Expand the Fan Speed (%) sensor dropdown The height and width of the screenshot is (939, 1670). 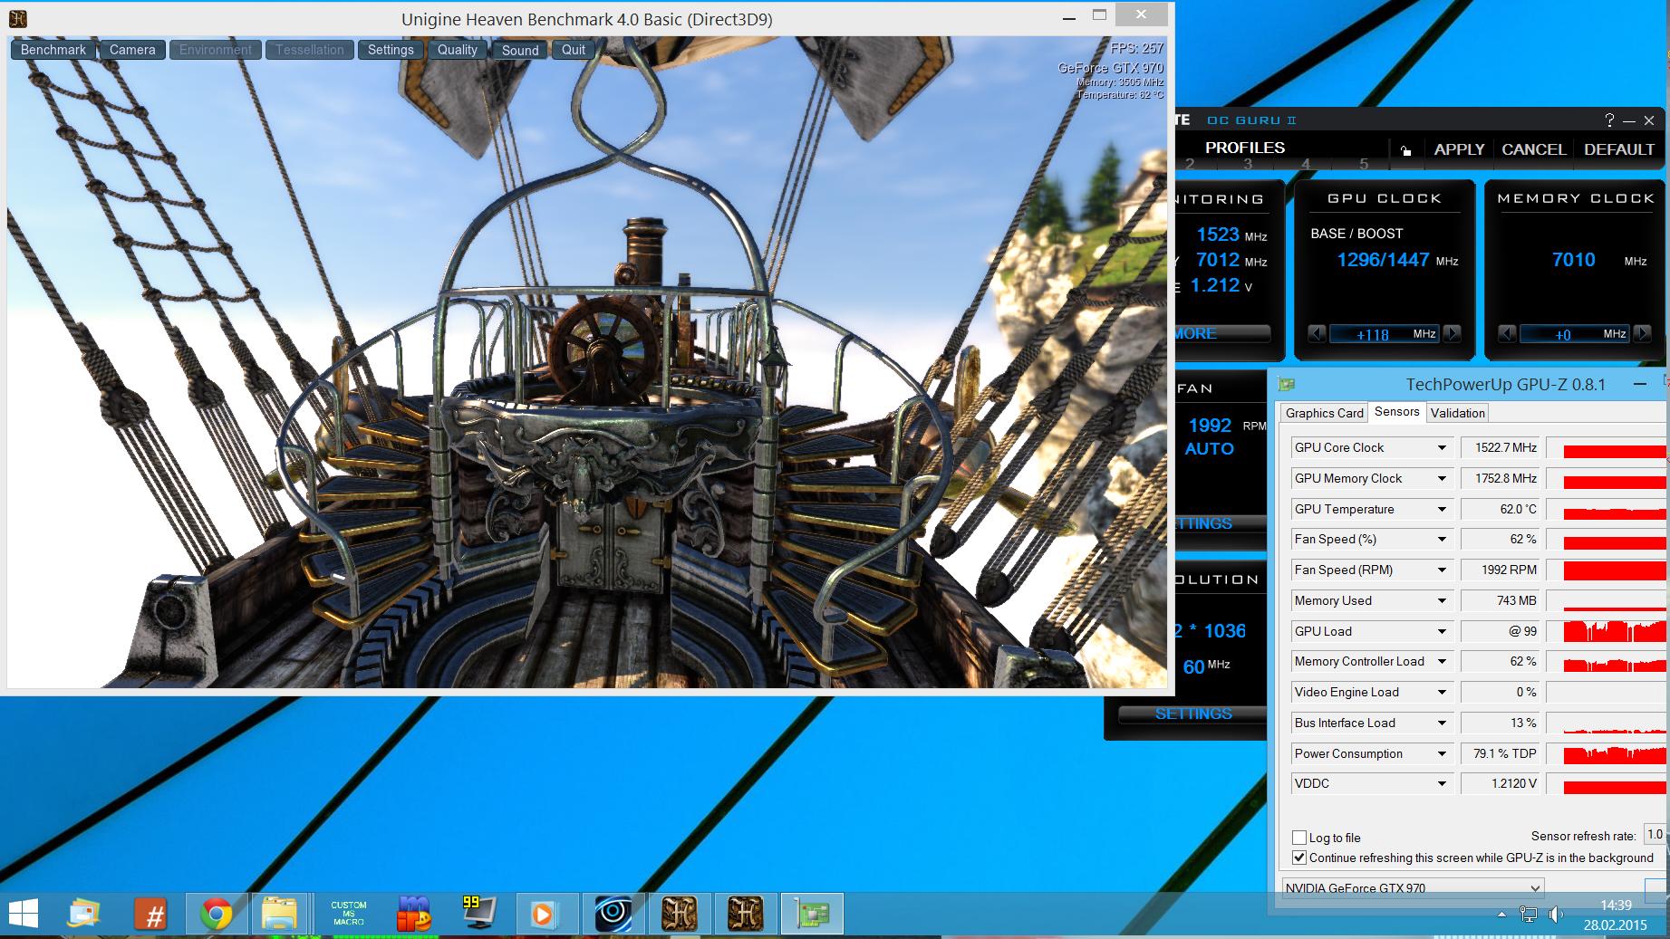click(1442, 540)
